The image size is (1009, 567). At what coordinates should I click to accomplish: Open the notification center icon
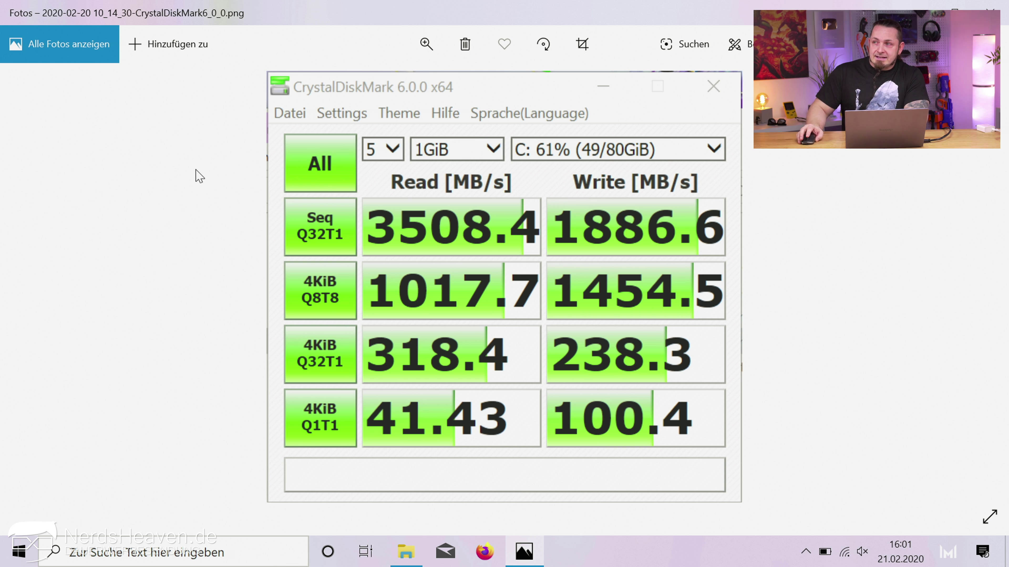[982, 552]
